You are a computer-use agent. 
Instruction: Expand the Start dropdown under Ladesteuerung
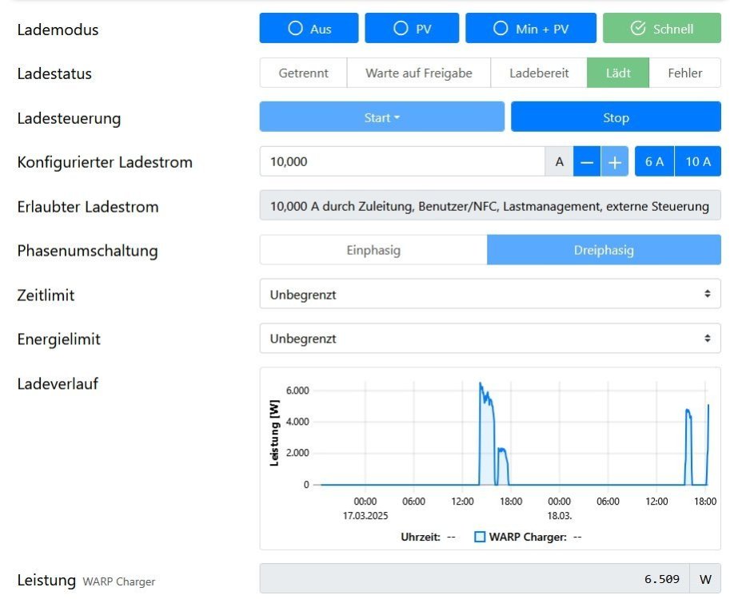pos(381,117)
